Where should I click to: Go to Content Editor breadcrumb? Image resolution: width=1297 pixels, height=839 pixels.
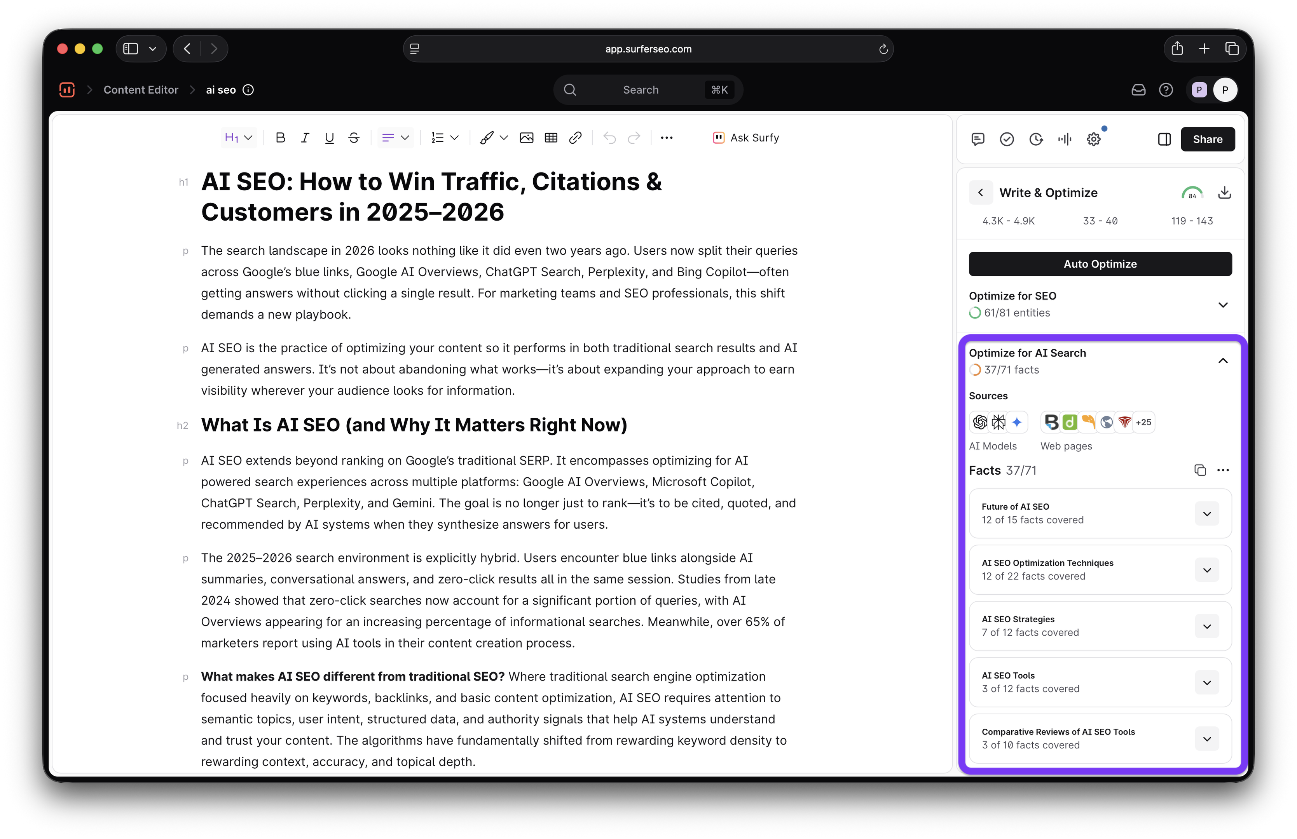(141, 90)
